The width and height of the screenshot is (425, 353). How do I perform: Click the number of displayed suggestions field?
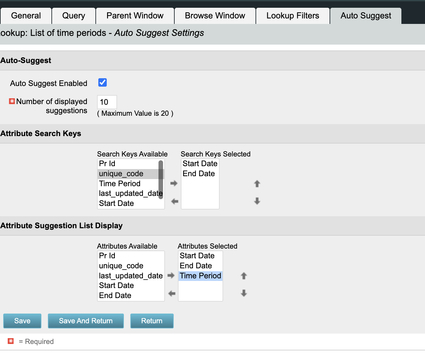107,102
